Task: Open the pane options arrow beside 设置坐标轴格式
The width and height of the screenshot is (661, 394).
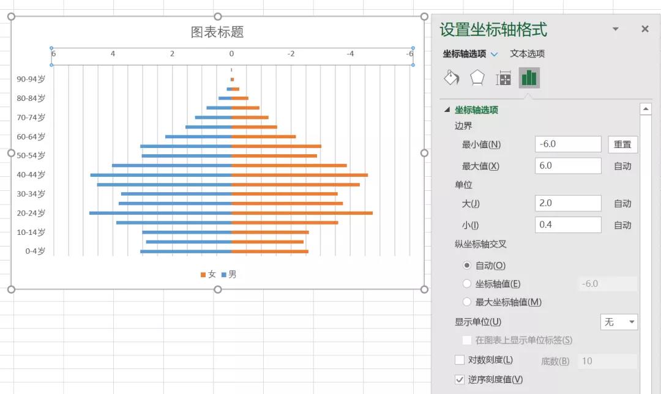Action: (616, 29)
